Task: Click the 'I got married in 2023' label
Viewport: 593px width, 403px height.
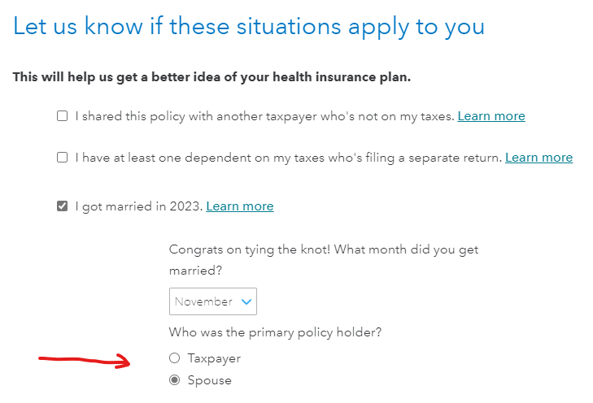Action: (138, 206)
